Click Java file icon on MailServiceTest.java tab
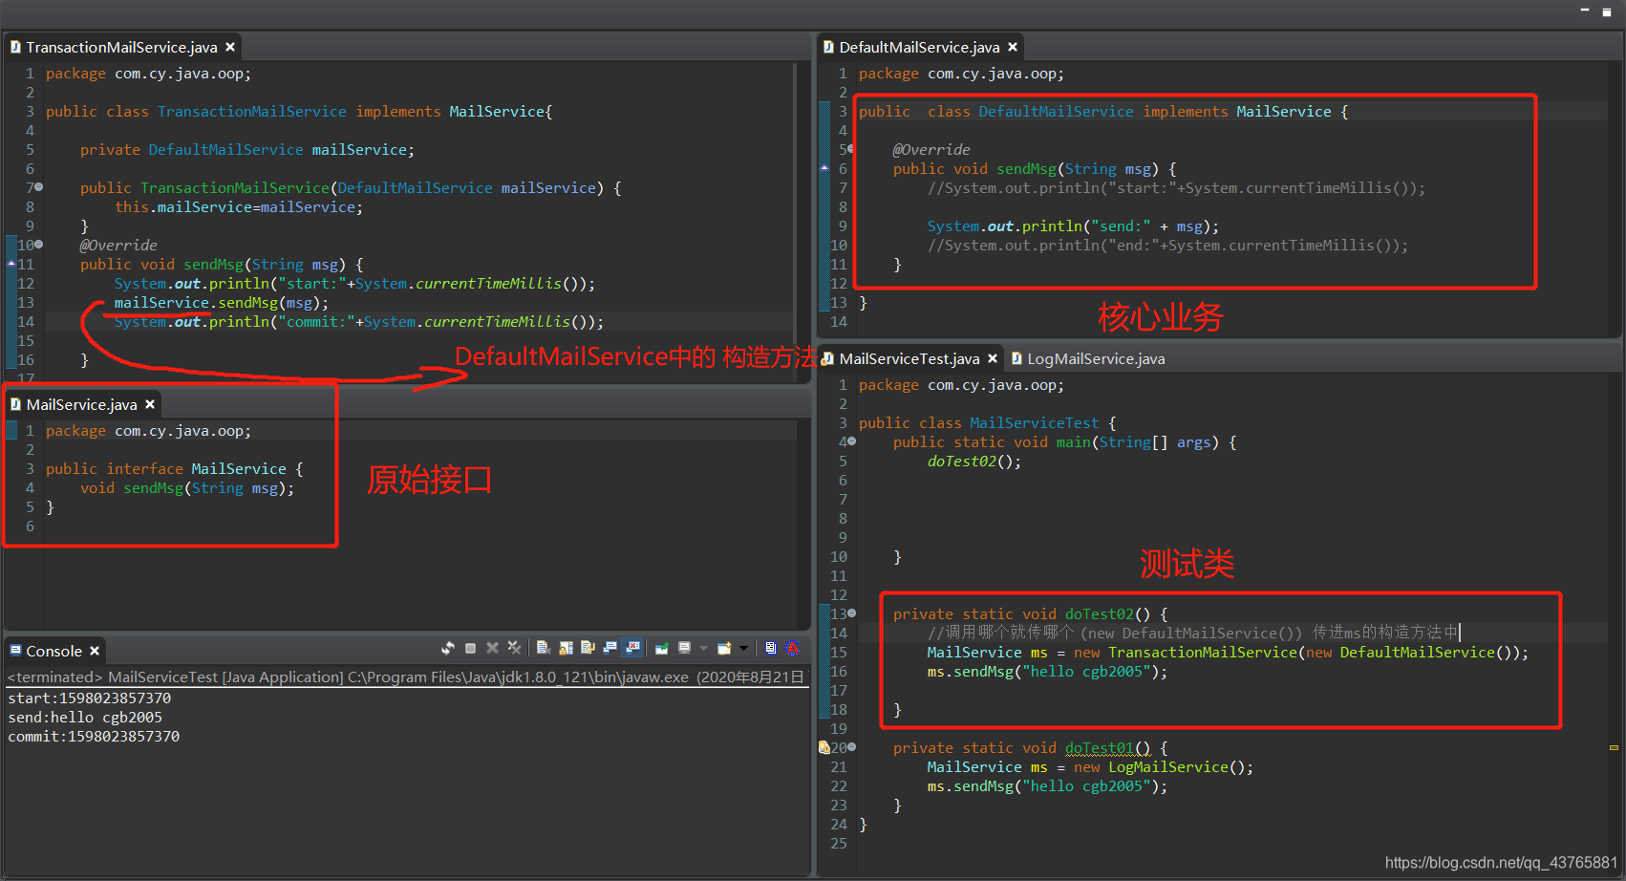Screen dimensions: 1626x881 828,358
